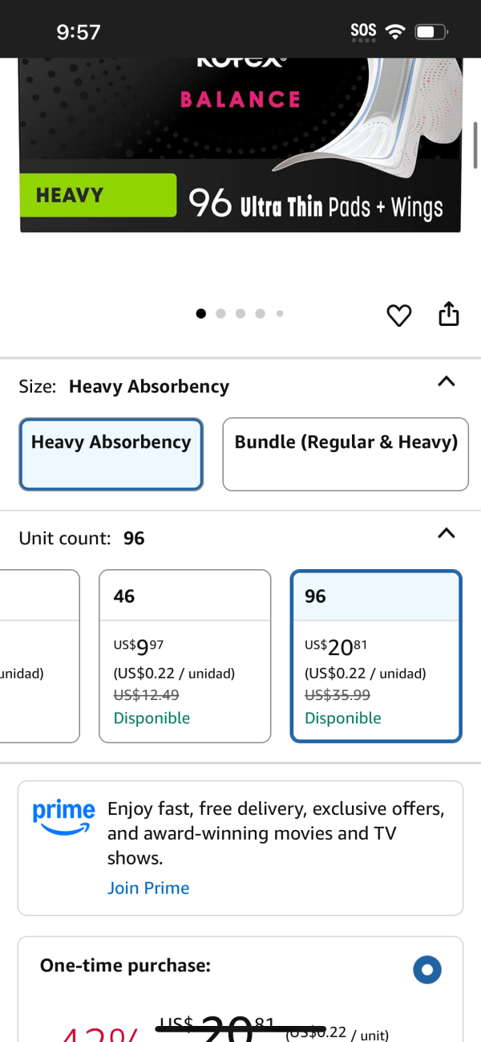The image size is (481, 1042).
Task: Choose Bundle (Regular & Heavy) size option
Action: click(346, 454)
